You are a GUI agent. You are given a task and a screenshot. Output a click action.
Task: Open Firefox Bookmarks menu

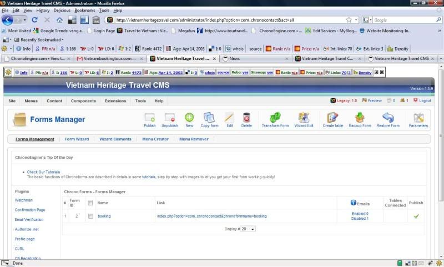click(85, 10)
